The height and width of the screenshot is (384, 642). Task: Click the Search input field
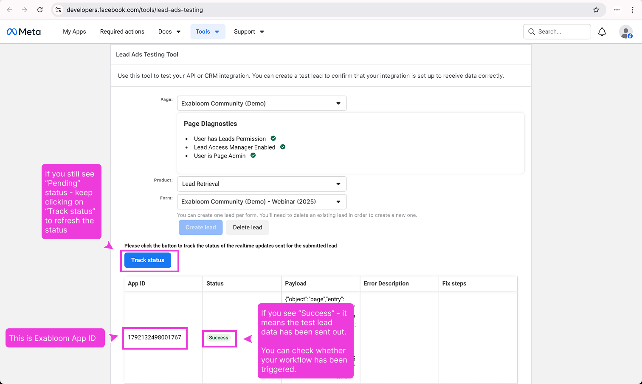557,32
